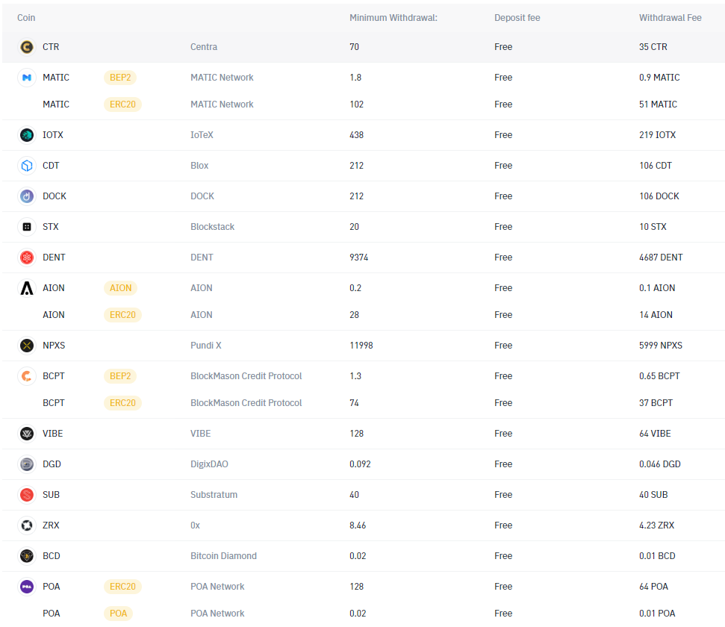Click the Centra coin name
725x627 pixels.
[x=204, y=47]
